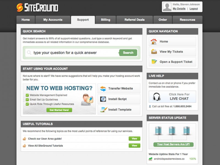Screen dimensions: 220x165
Task: Click the arrows icon for Transfer Website
Action: 103,89
